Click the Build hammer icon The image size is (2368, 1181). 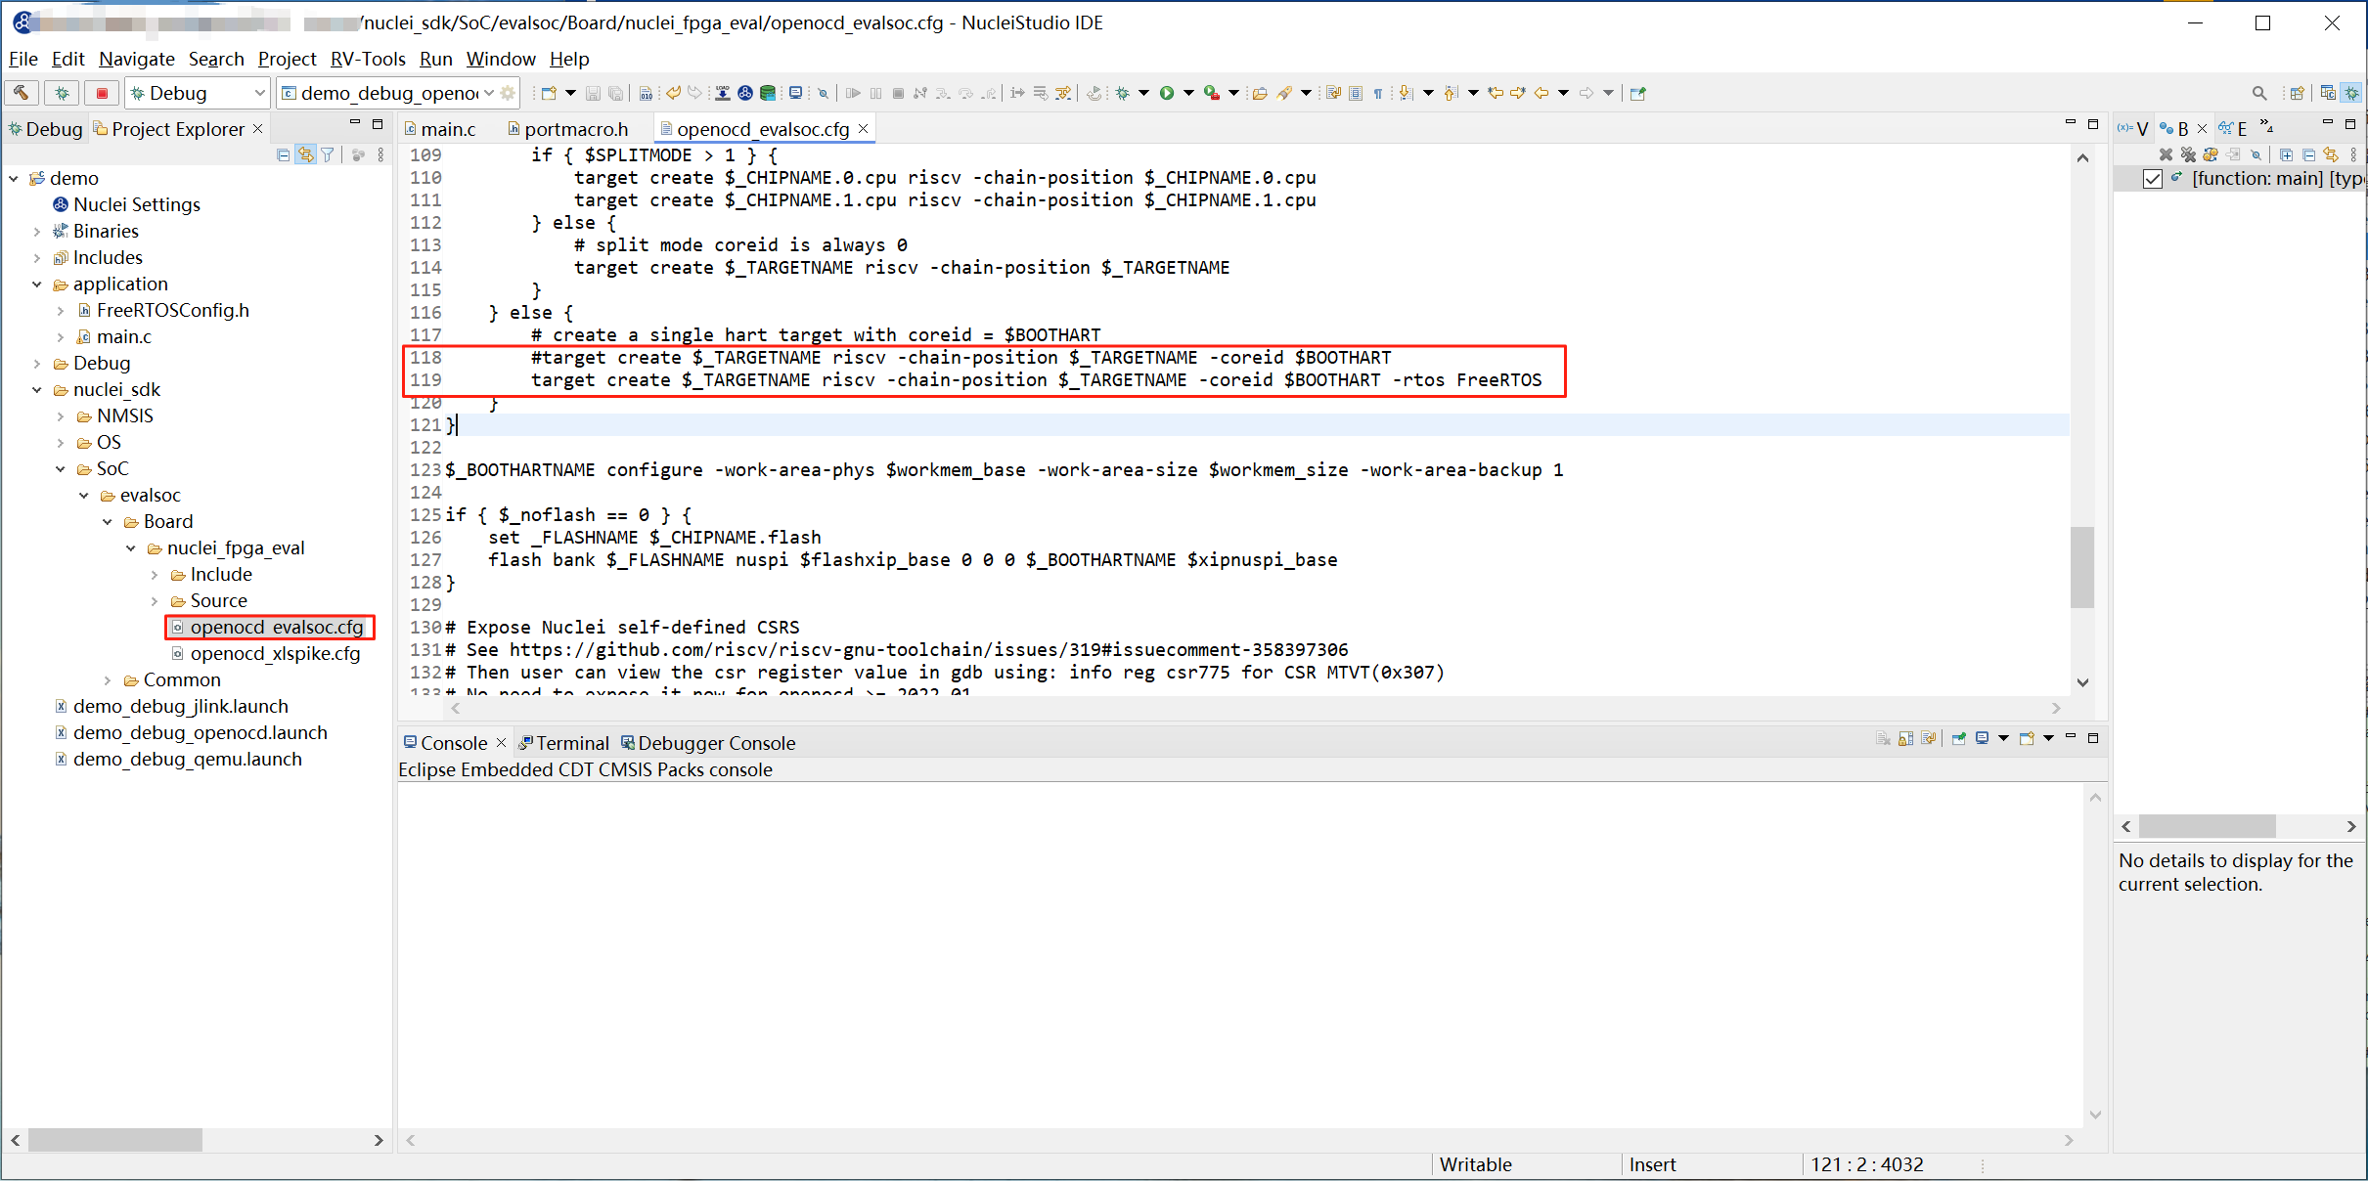(21, 93)
